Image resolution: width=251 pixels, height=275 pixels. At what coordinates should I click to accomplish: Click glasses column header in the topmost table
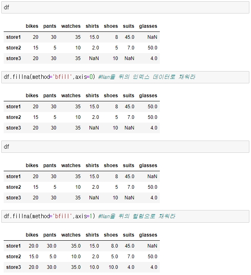pyautogui.click(x=148, y=26)
